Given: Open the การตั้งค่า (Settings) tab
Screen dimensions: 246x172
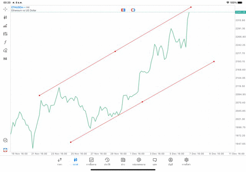Looking at the screenshot, I should pyautogui.click(x=186, y=162).
